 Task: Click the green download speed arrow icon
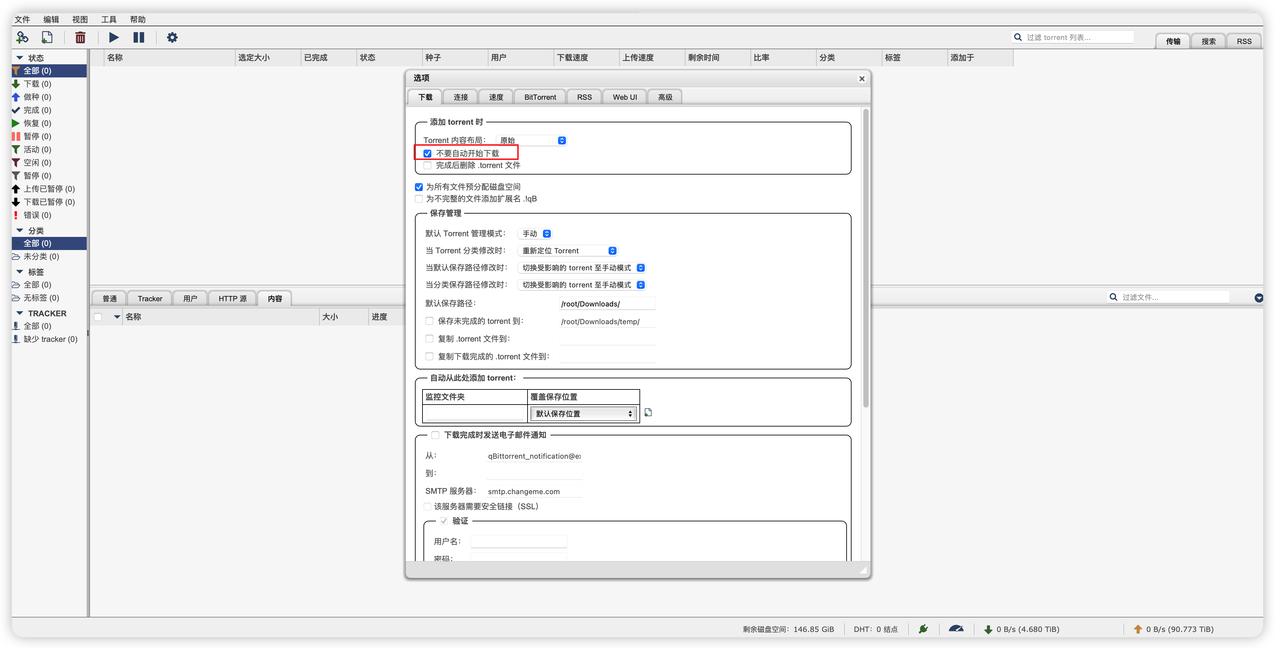(x=988, y=629)
